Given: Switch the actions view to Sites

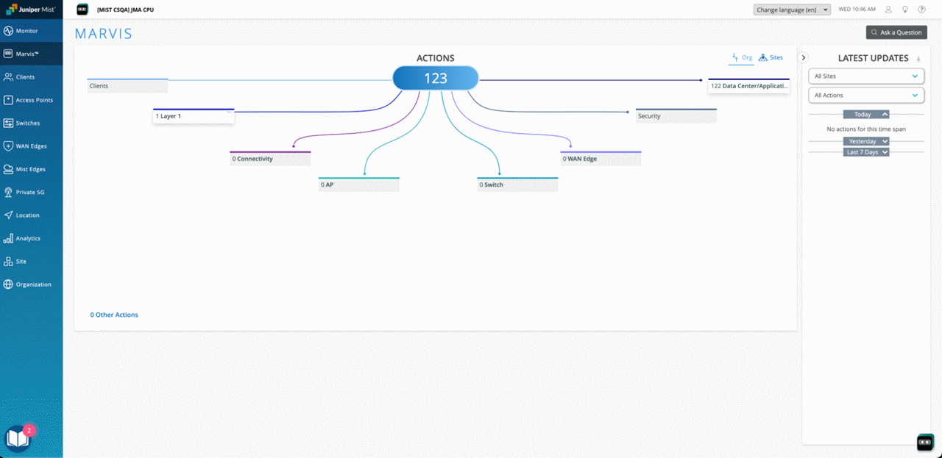Looking at the screenshot, I should tap(770, 57).
